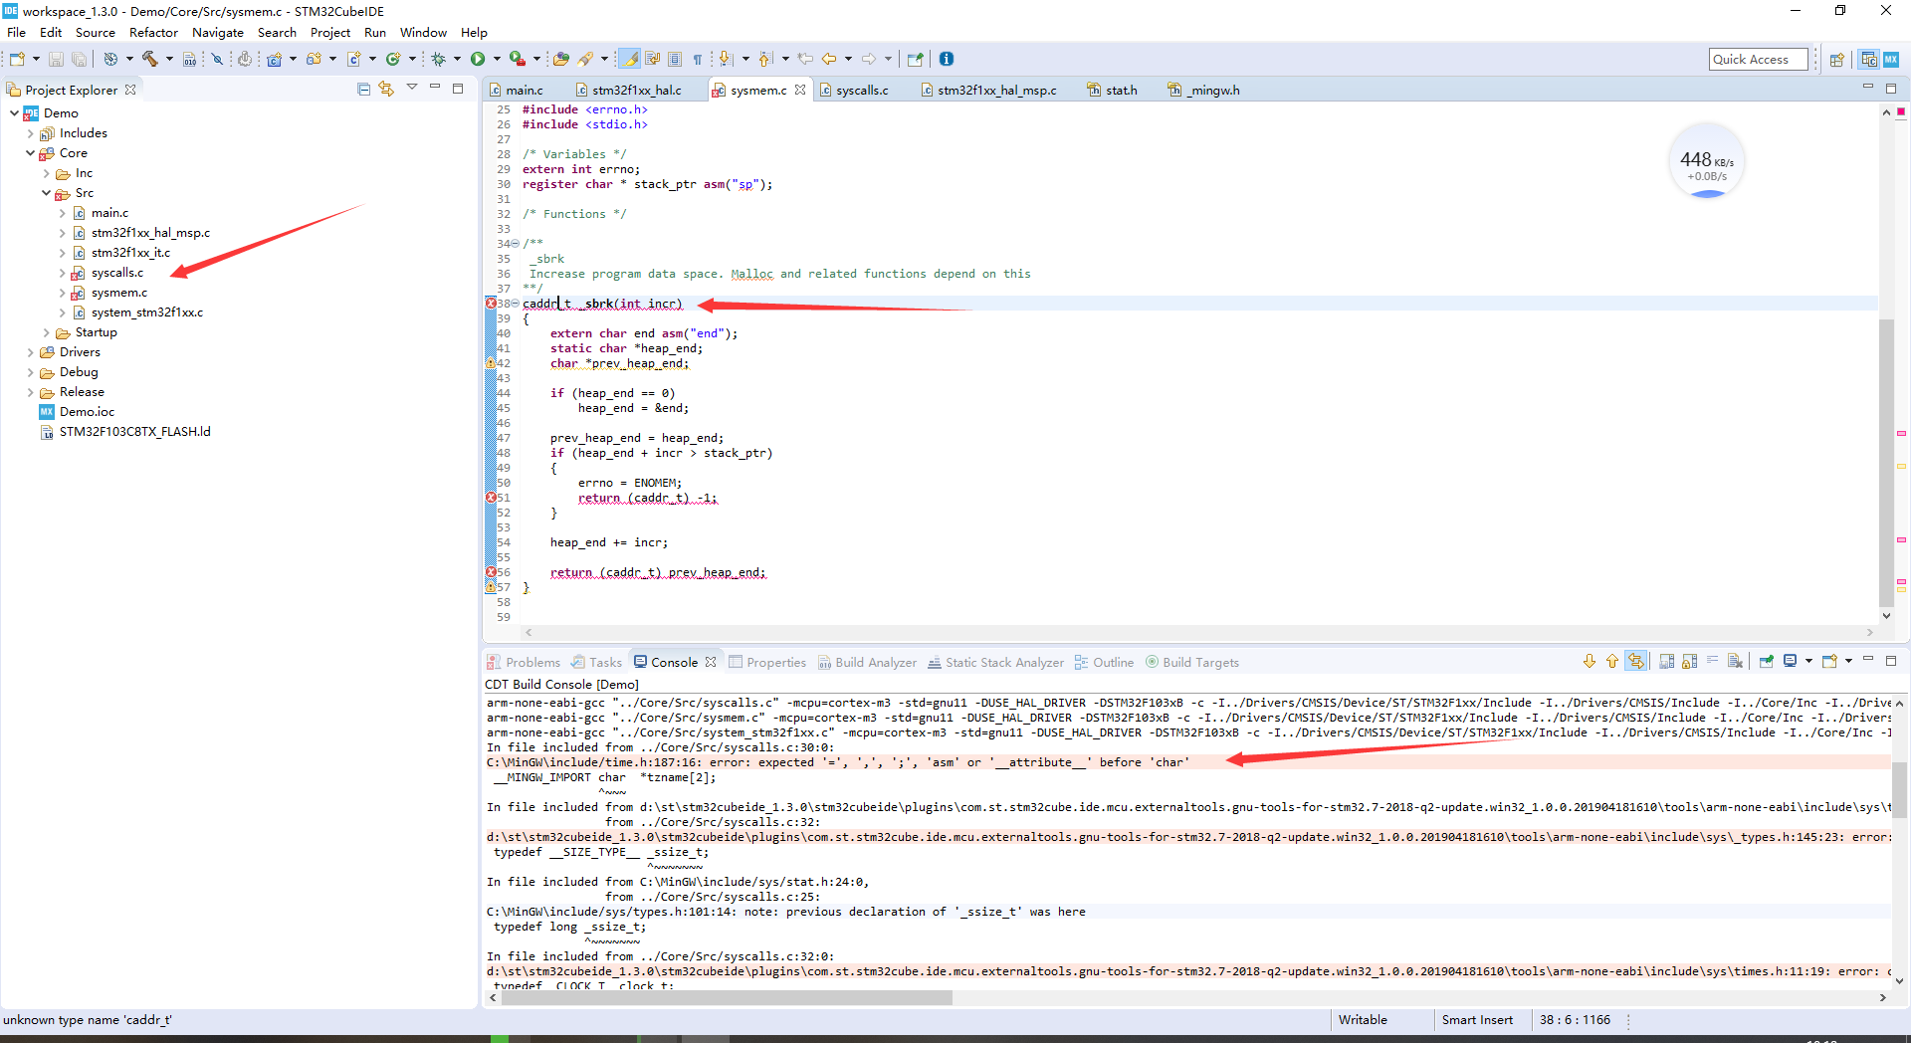Image resolution: width=1911 pixels, height=1043 pixels.
Task: Click the Open Console icon
Action: point(1829,661)
